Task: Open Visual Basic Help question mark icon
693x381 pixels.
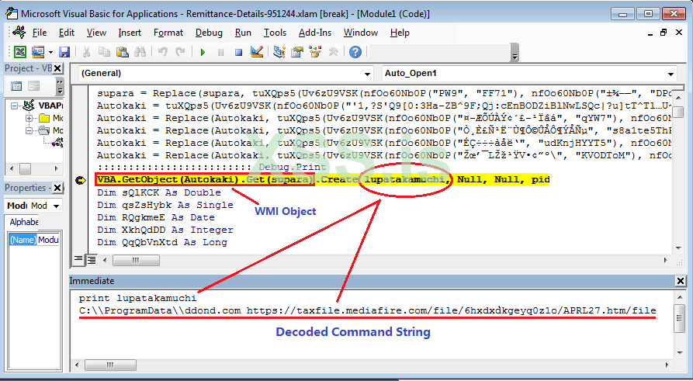Action: [355, 52]
